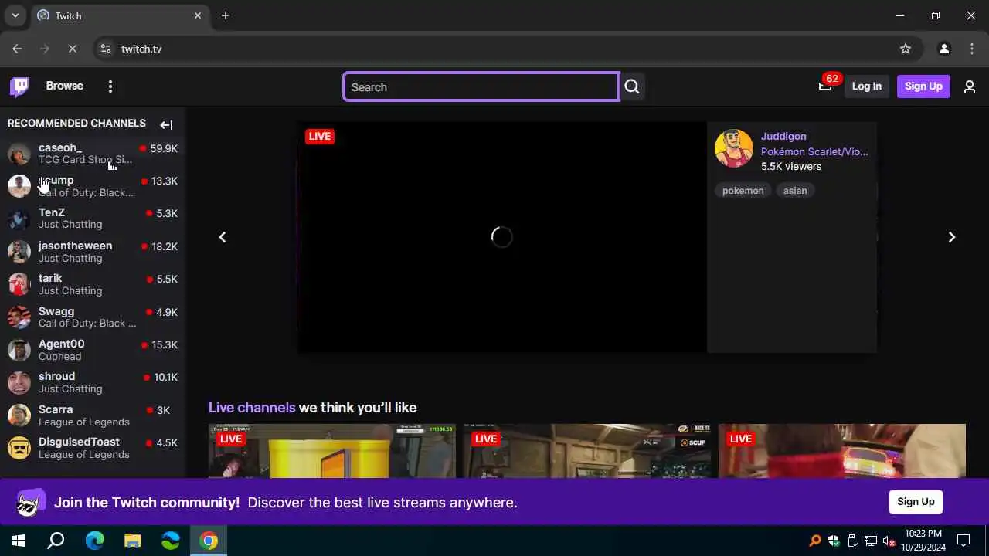This screenshot has width=989, height=556.
Task: Click Juddigon's channel avatar
Action: tap(734, 148)
